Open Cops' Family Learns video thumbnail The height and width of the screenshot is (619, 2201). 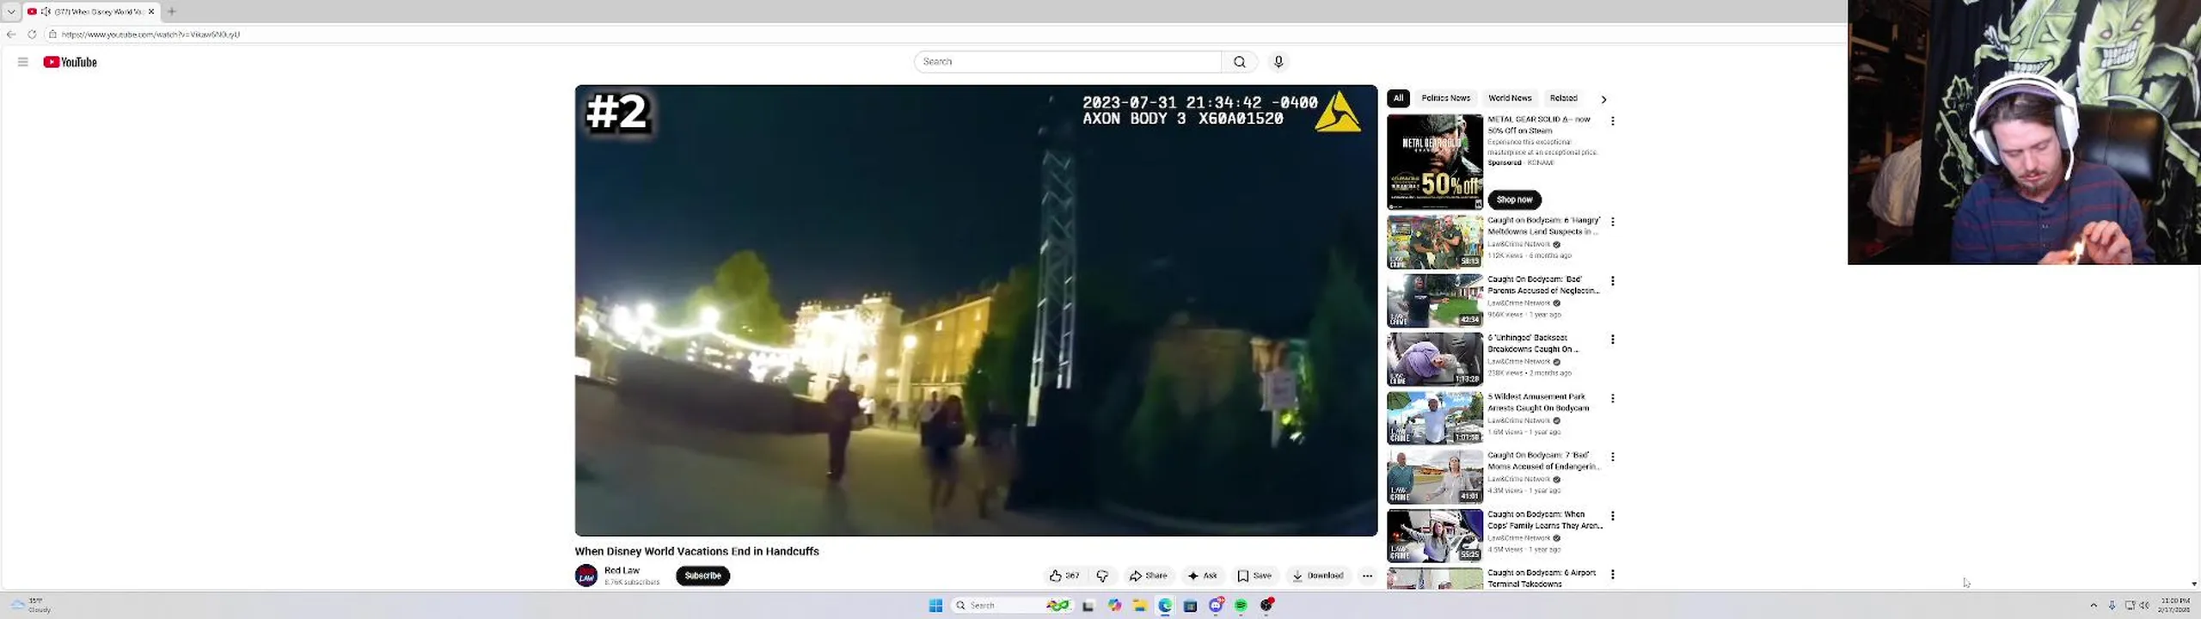pos(1435,535)
